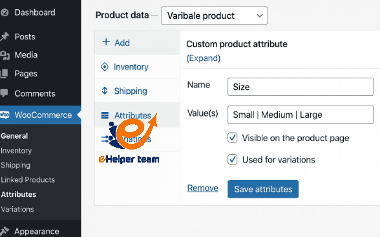Click the plus icon beside Add
This screenshot has width=380, height=237.
[x=106, y=42]
